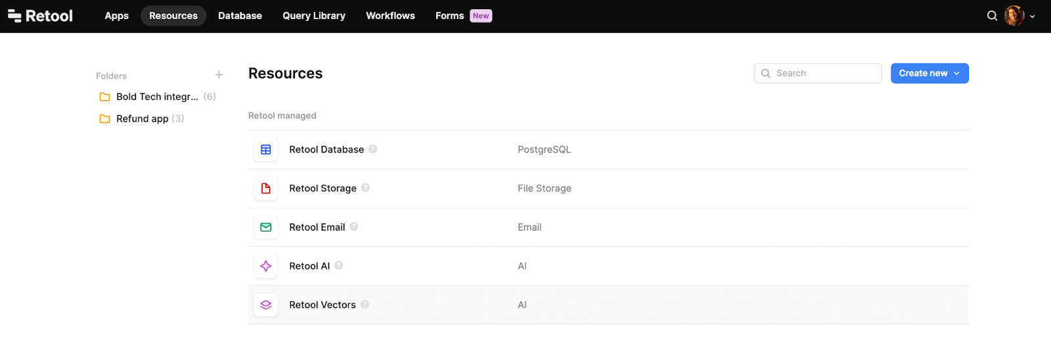The width and height of the screenshot is (1051, 341).
Task: Click the Retool managed section heading
Action: pyautogui.click(x=282, y=116)
